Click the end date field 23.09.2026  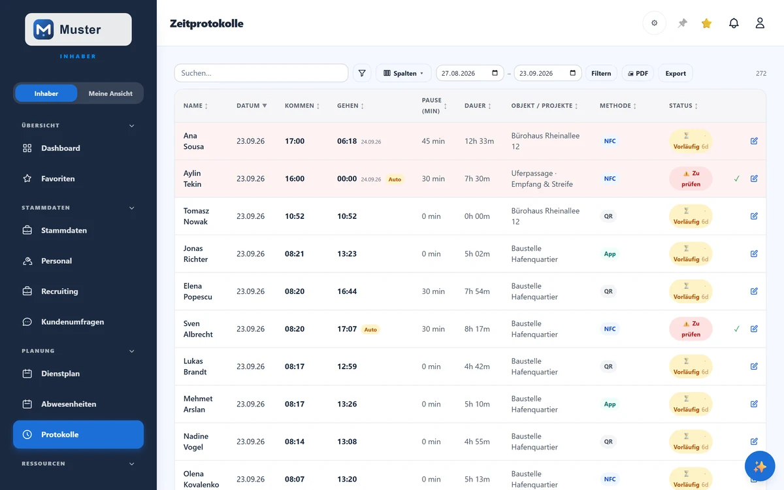tap(547, 73)
